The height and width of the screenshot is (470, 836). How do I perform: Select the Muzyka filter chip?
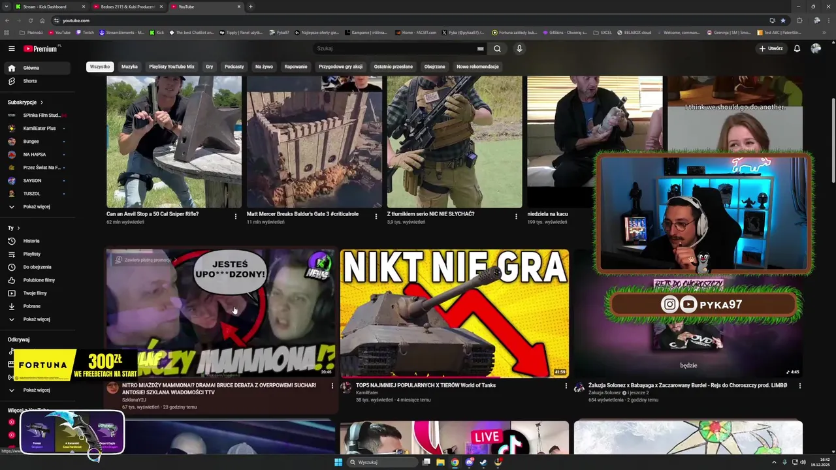pos(129,67)
